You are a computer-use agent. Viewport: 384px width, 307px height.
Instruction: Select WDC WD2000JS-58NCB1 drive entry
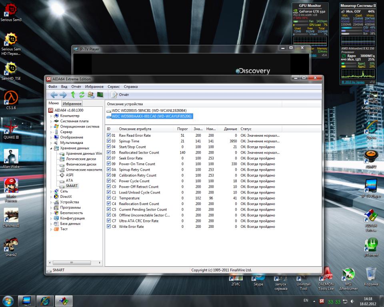149,110
